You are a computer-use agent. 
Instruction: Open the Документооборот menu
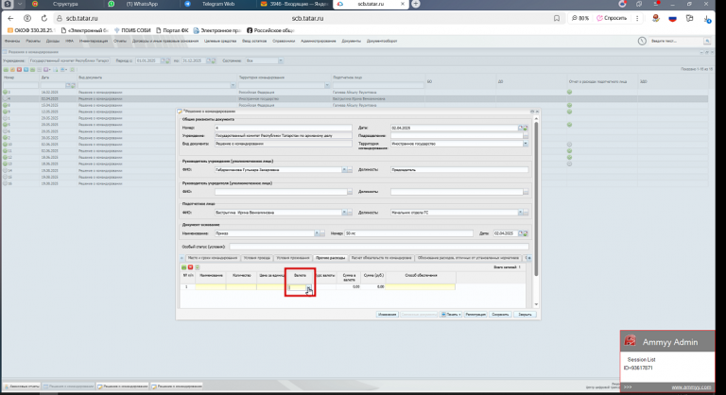(x=382, y=42)
